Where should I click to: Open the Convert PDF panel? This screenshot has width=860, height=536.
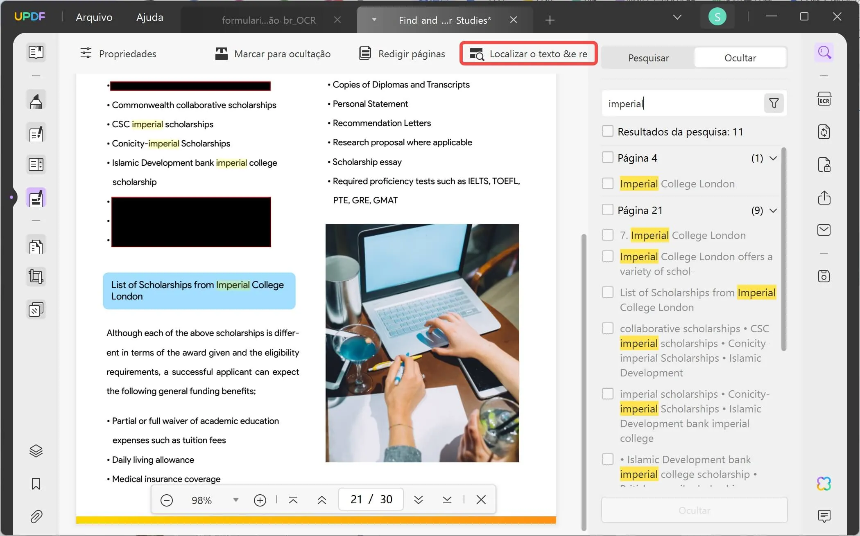point(824,131)
